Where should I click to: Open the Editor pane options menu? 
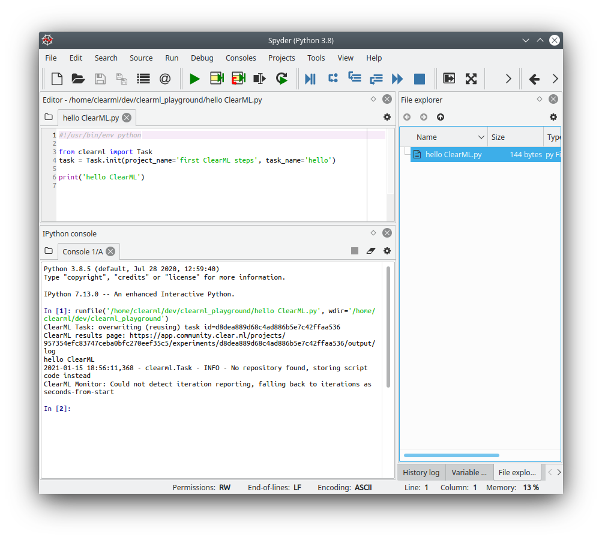[387, 117]
